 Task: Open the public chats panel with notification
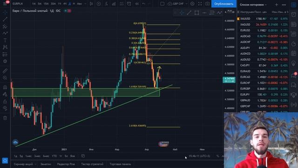pyautogui.click(x=293, y=76)
